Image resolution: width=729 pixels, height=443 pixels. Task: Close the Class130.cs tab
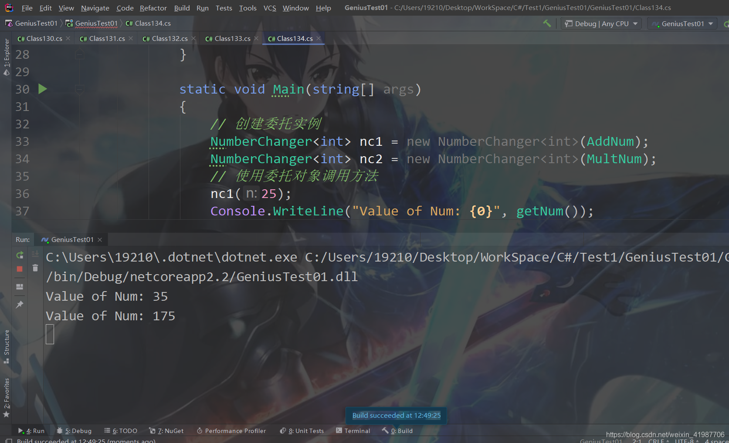[68, 38]
